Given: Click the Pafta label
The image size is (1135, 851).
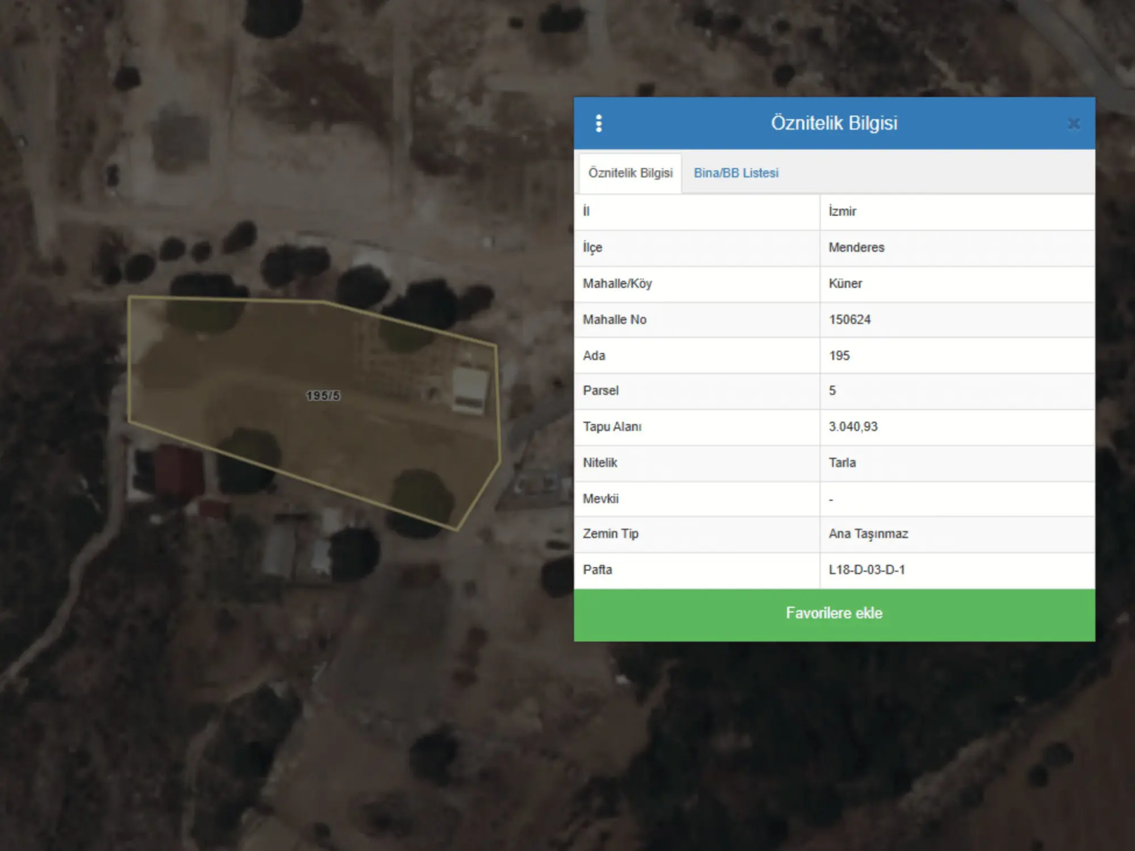Looking at the screenshot, I should (597, 570).
